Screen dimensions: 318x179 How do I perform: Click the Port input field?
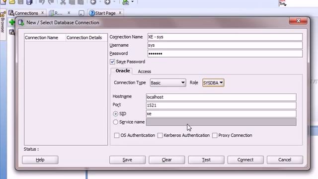tap(221, 105)
